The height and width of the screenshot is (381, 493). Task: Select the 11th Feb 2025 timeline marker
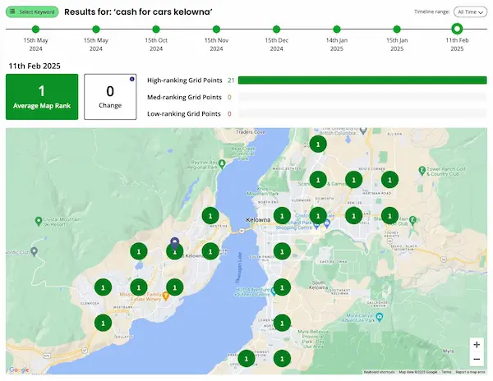click(x=458, y=29)
